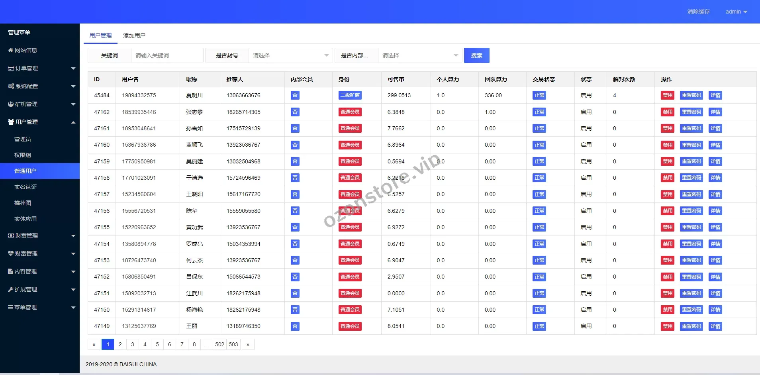
Task: Click 清除缓存 in the top bar
Action: pos(699,12)
